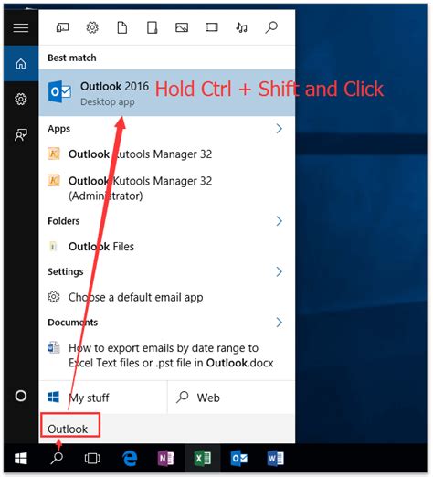Viewport: 433px width, 477px height.
Task: Filter search by Music icon
Action: [x=241, y=27]
